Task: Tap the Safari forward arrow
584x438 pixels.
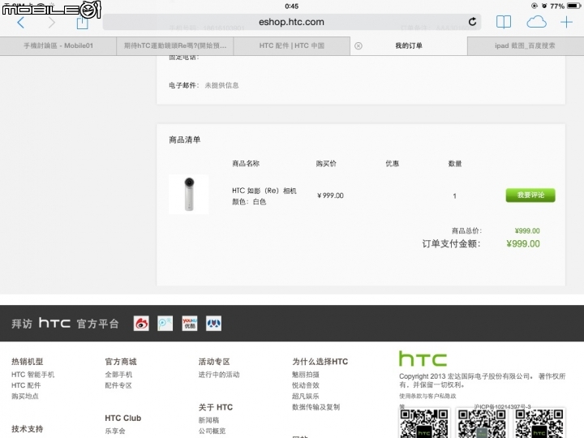Action: (51, 23)
